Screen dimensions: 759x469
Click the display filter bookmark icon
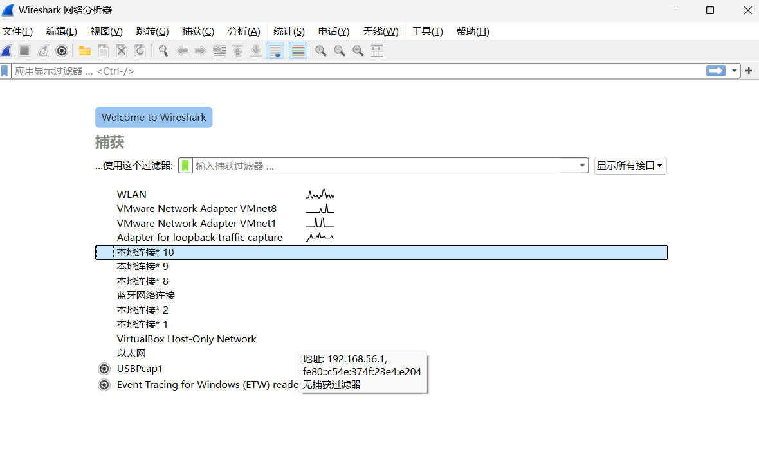pyautogui.click(x=5, y=71)
